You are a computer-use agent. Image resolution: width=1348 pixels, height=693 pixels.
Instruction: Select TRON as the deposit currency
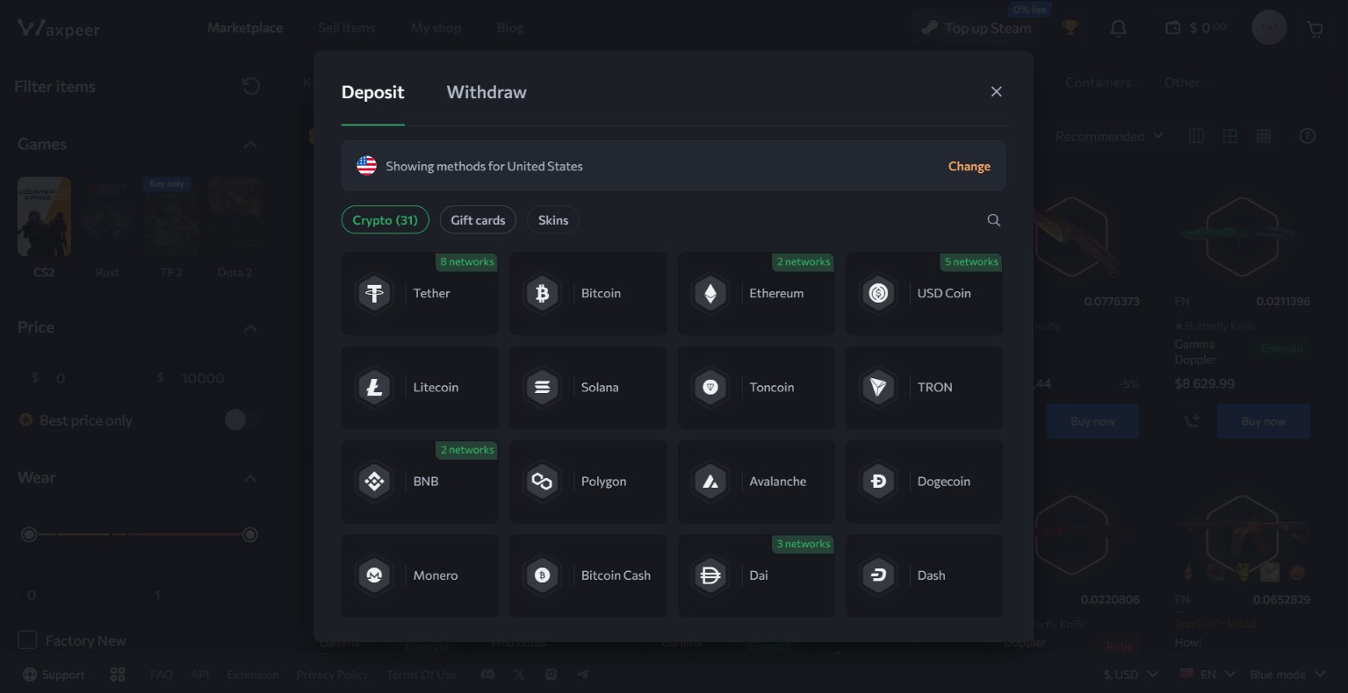(924, 387)
